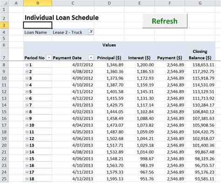This screenshot has height=183, width=221.
Task: Collapse period 8 row group
Action: pos(27,112)
